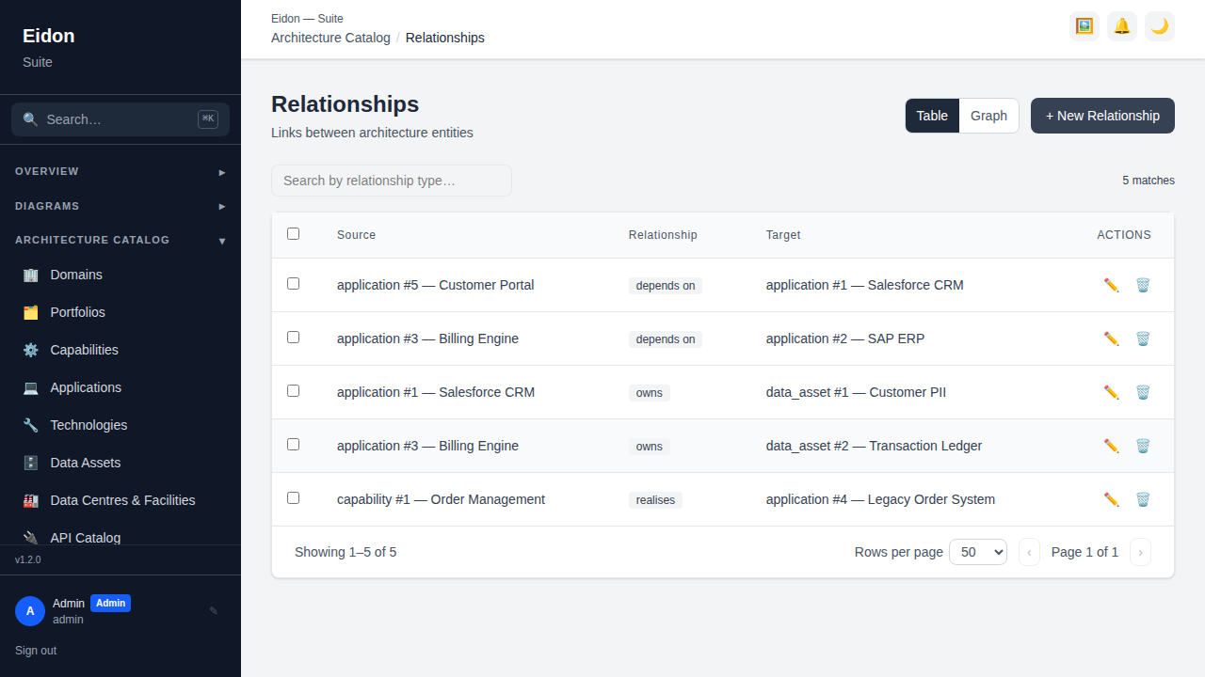This screenshot has width=1205, height=677.
Task: Click the pencil icon beside Admin profile
Action: click(214, 611)
